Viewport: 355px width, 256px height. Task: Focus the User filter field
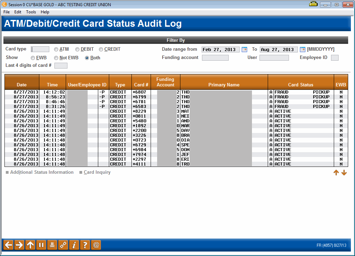pos(274,58)
